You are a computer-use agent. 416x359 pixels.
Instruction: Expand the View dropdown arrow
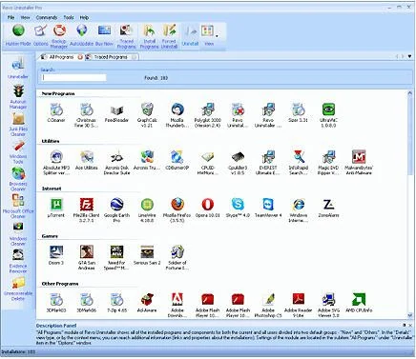[217, 36]
